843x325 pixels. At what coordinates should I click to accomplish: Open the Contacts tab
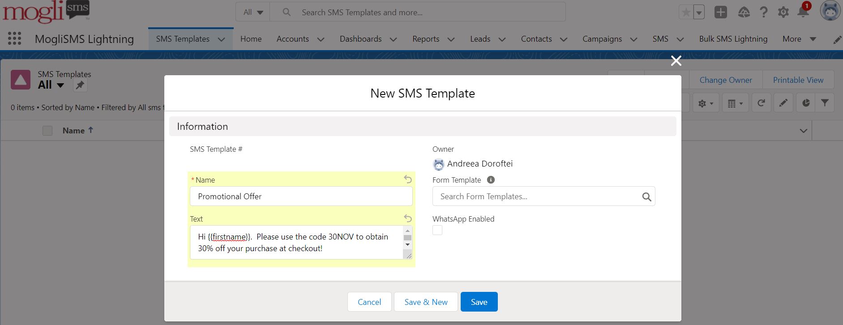(536, 39)
